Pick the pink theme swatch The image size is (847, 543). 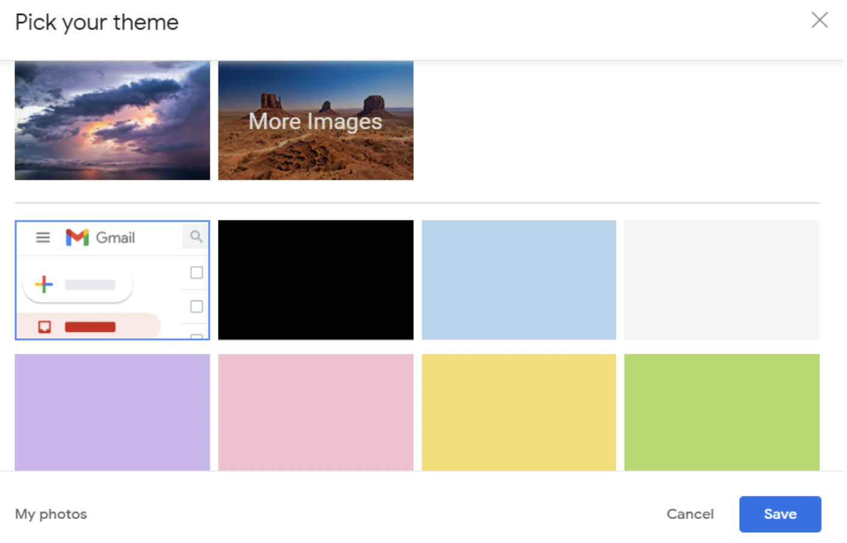tap(316, 412)
